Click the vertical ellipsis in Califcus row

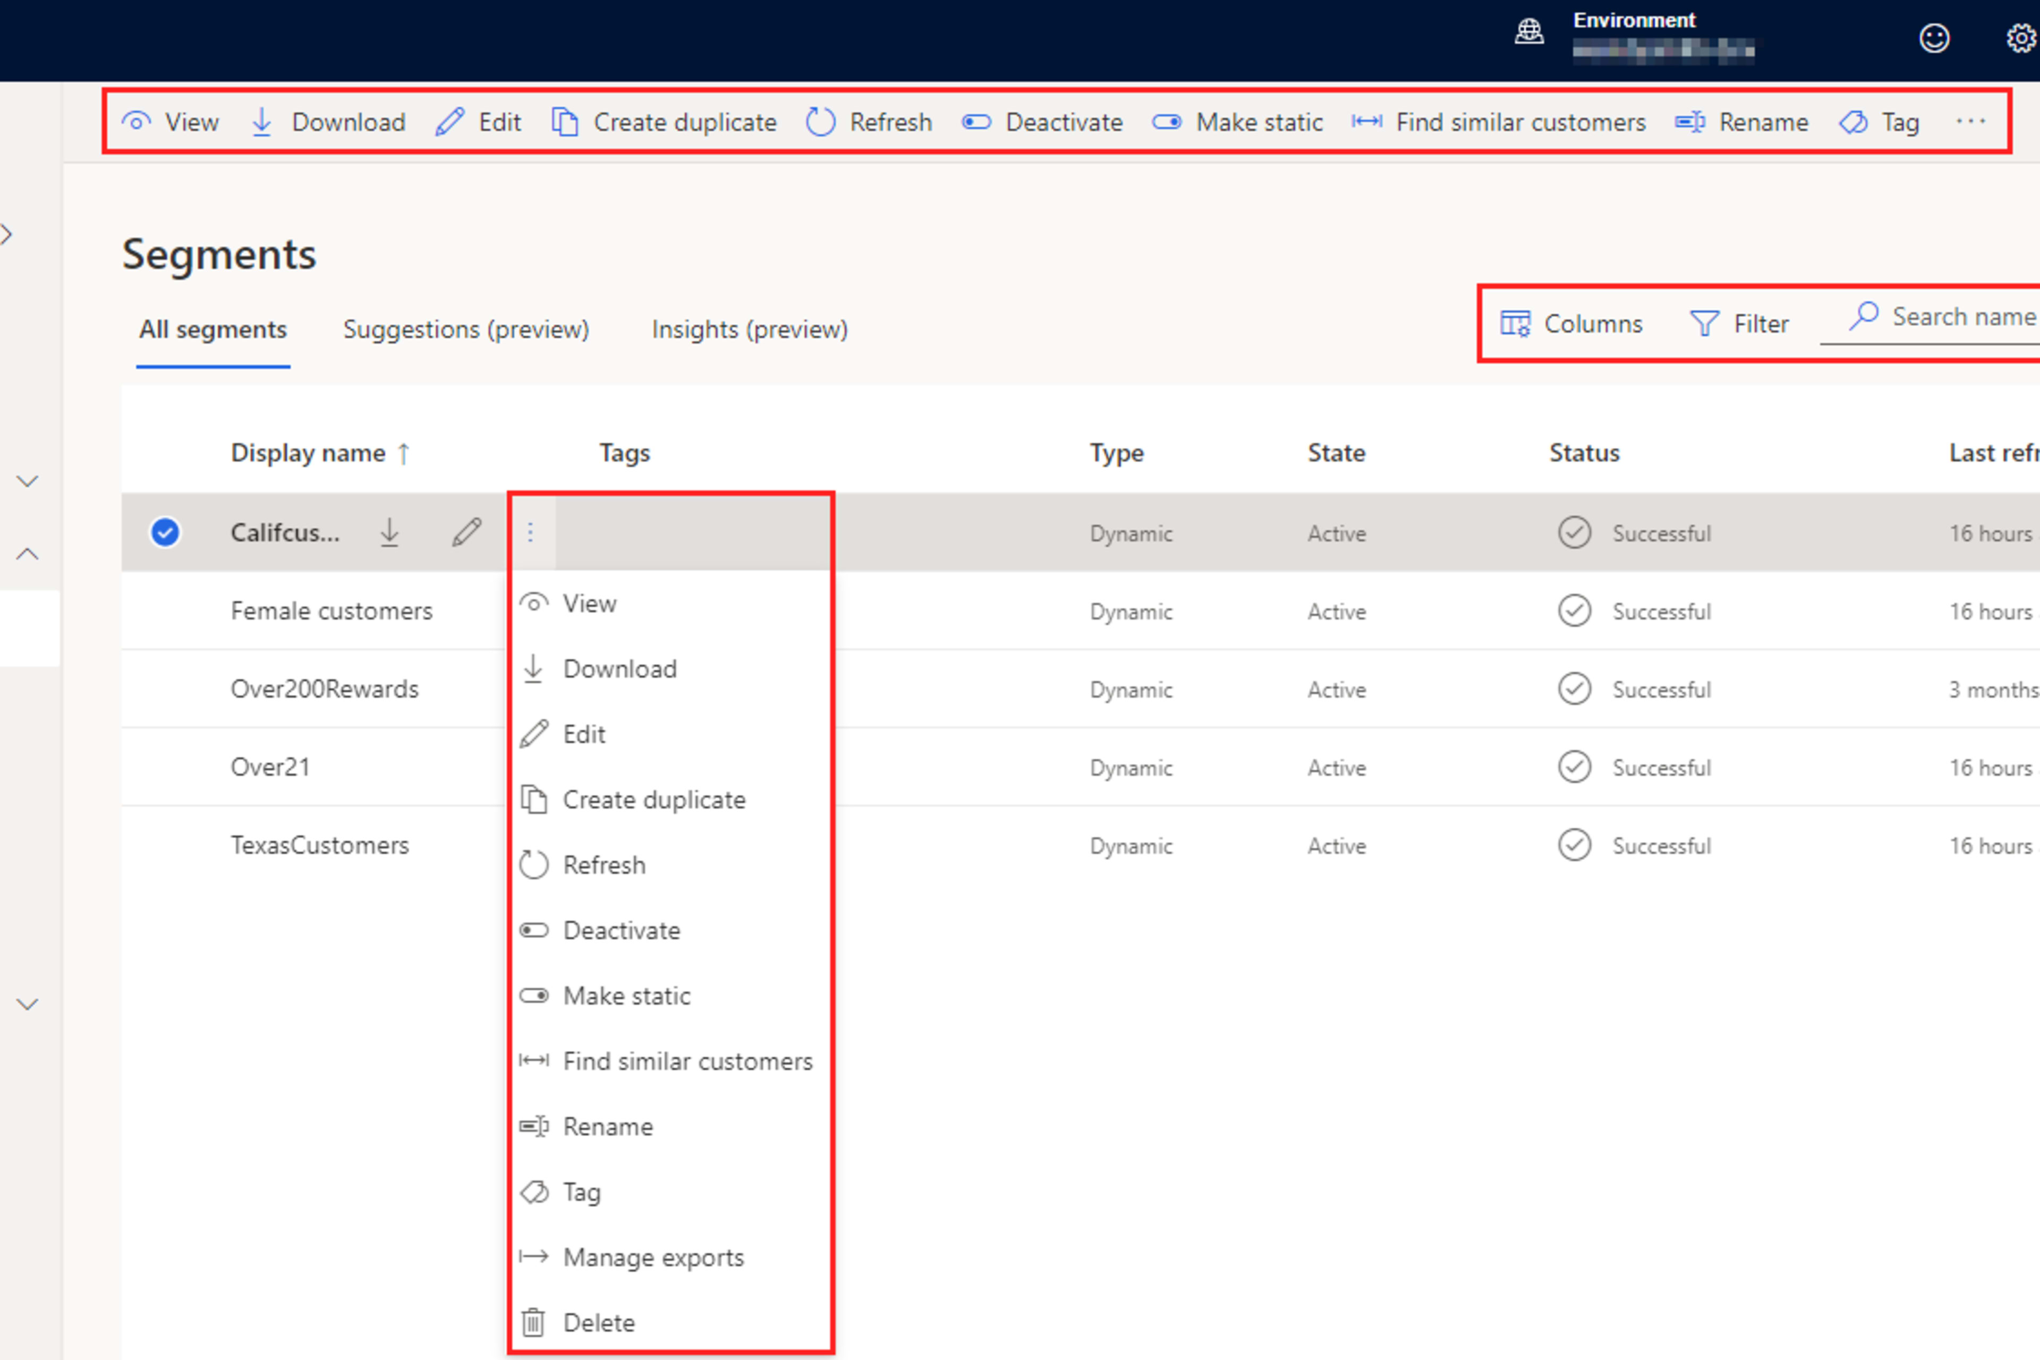tap(531, 532)
